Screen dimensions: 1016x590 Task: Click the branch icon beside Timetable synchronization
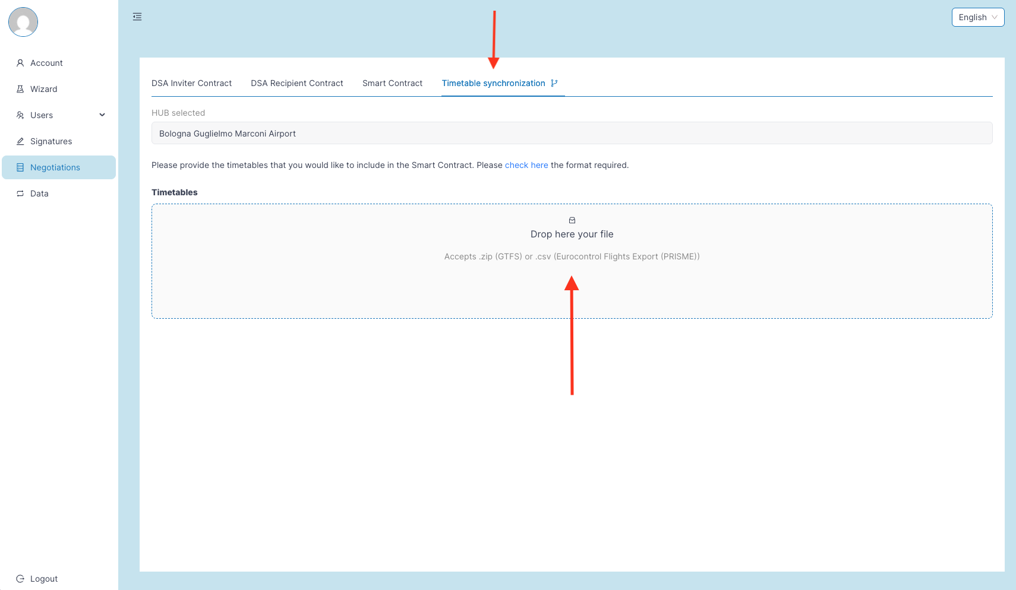(x=554, y=83)
